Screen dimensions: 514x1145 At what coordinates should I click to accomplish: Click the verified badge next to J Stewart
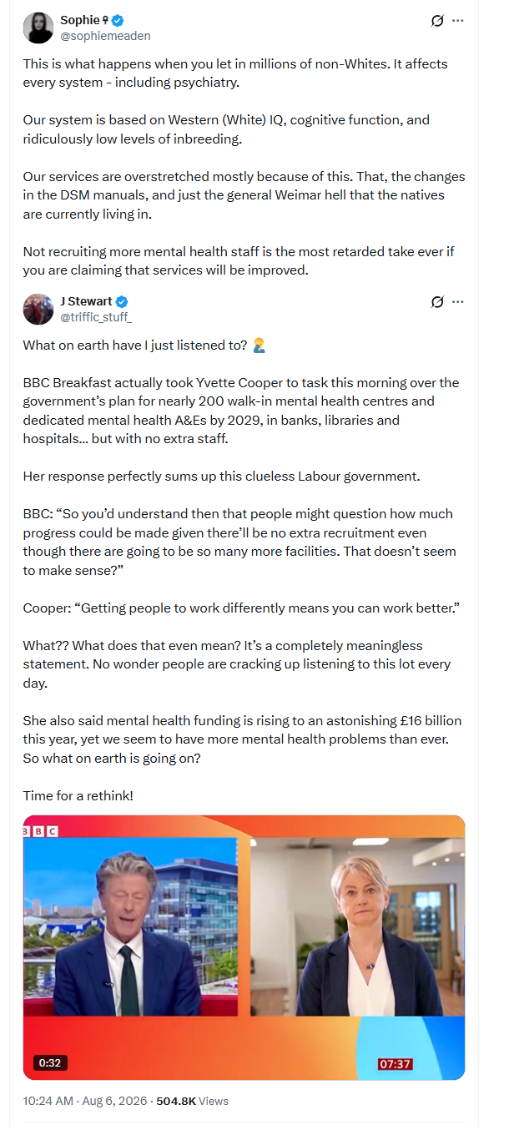[121, 301]
